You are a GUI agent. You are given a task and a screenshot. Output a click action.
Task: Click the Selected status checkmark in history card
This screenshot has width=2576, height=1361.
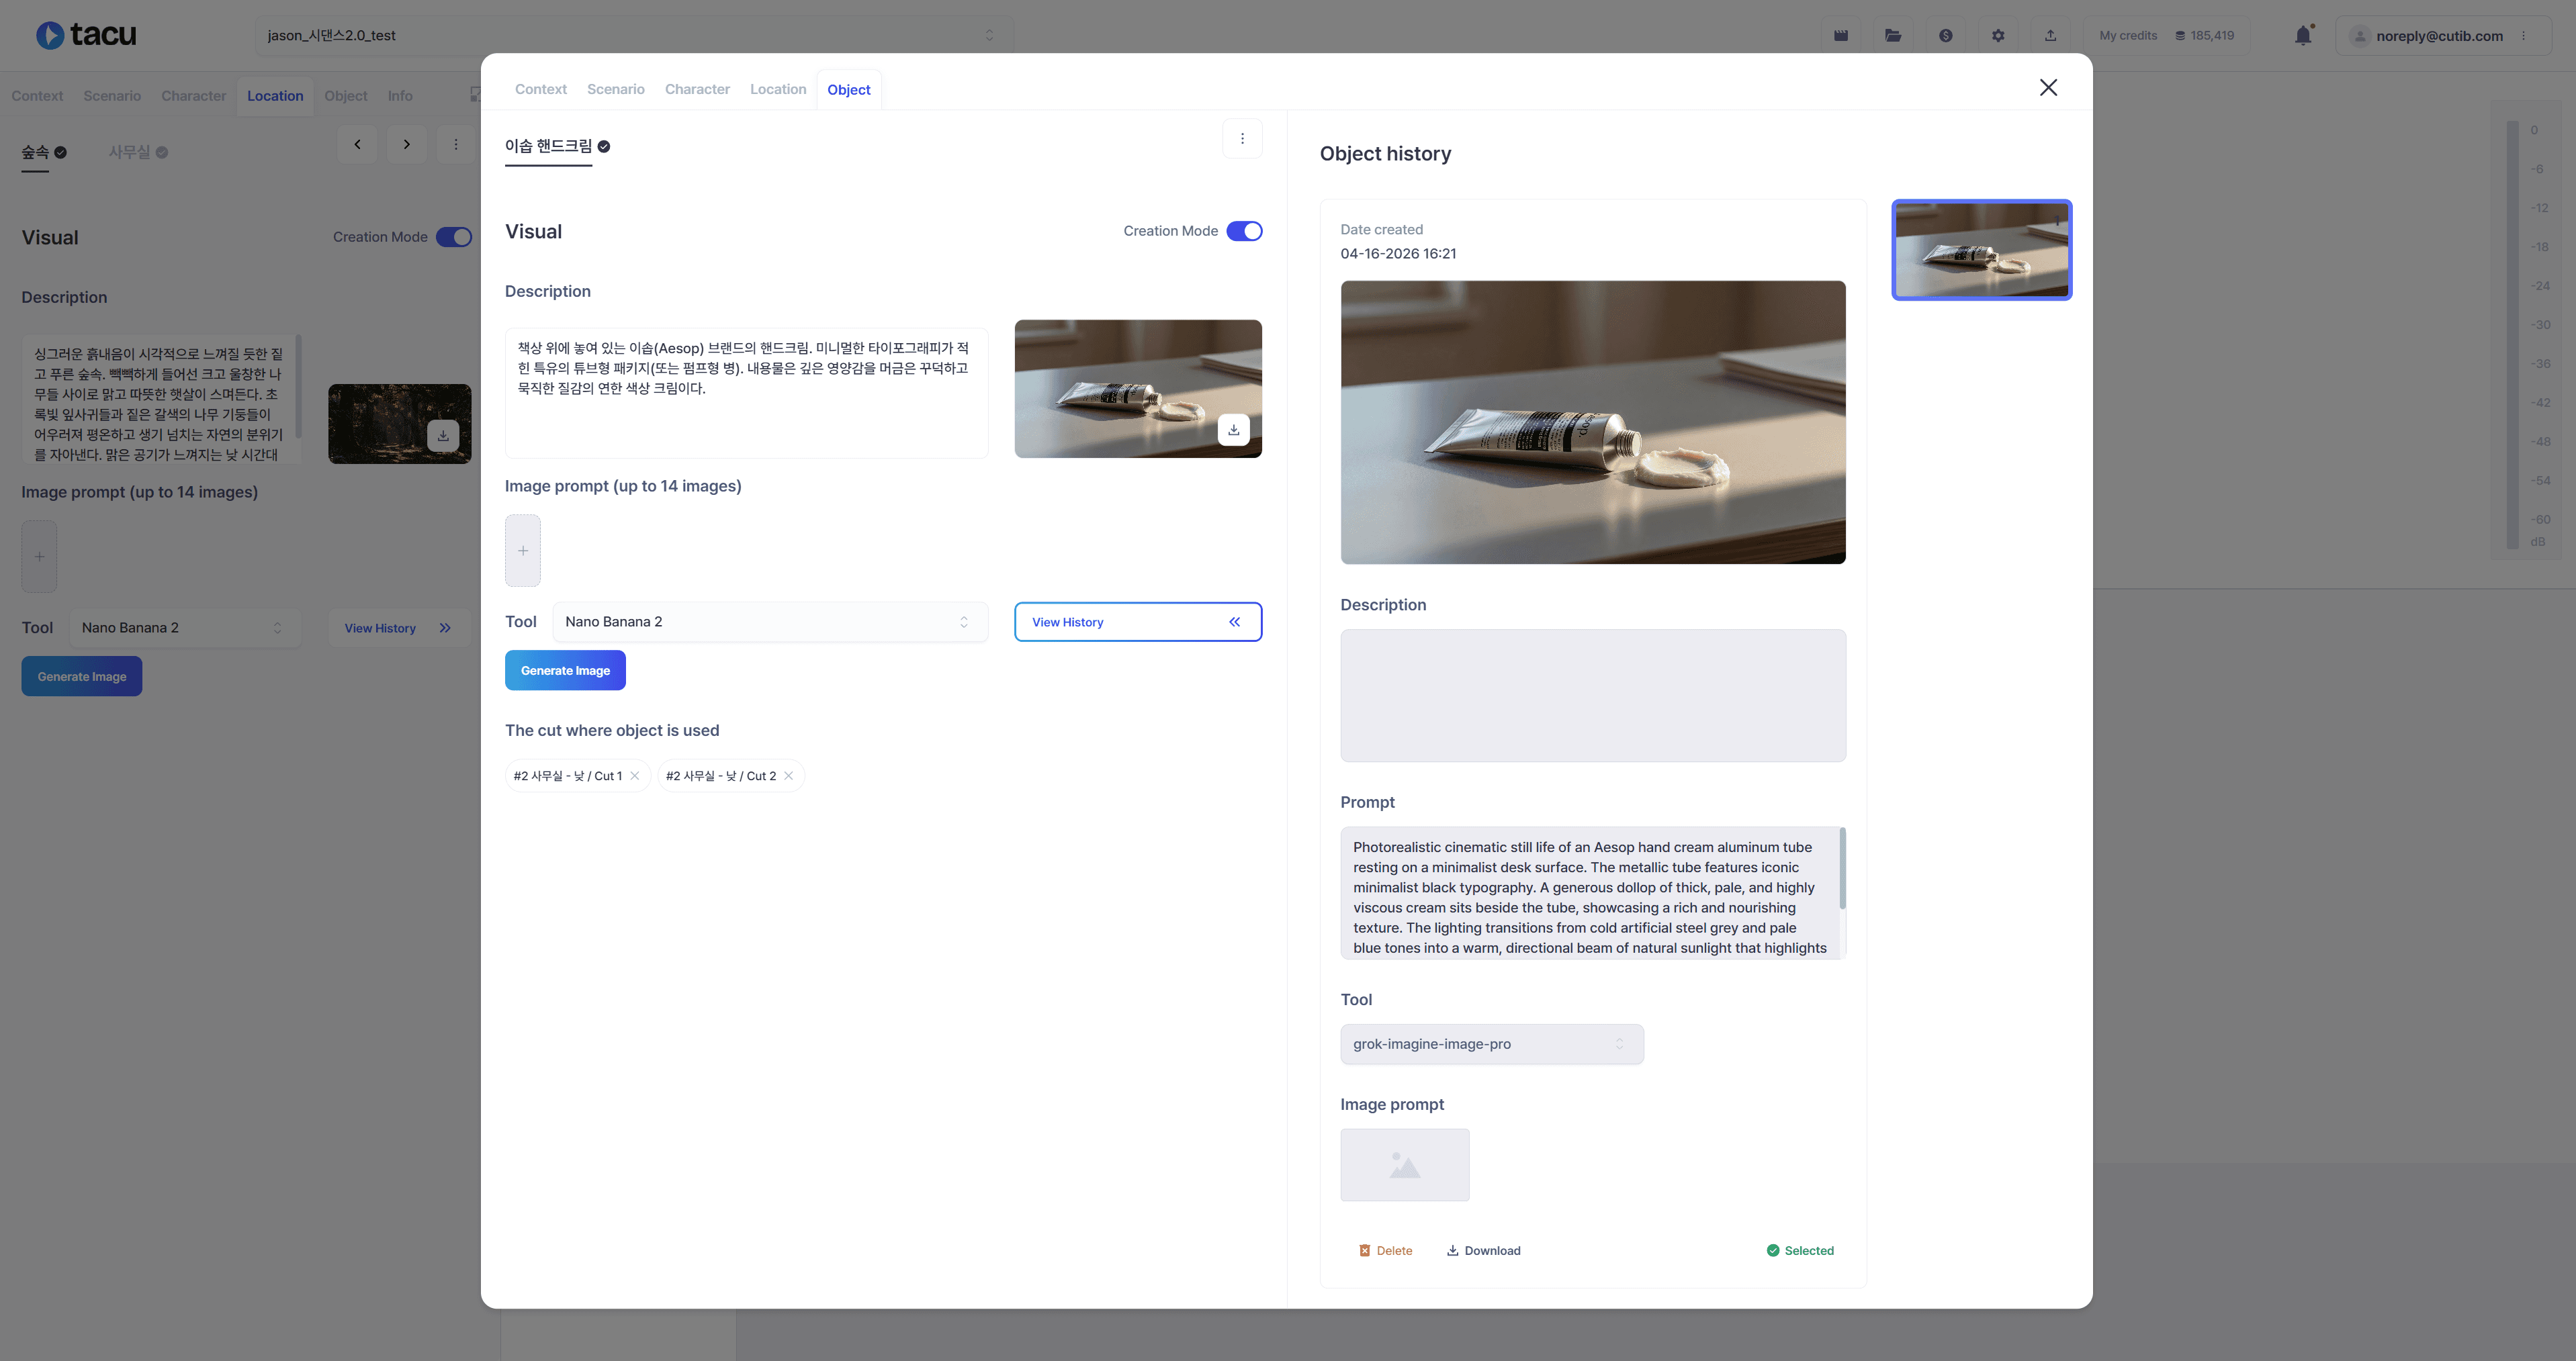point(1773,1251)
